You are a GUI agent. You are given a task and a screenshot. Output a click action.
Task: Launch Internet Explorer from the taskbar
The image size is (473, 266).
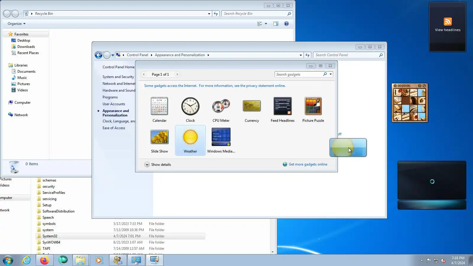(27, 260)
